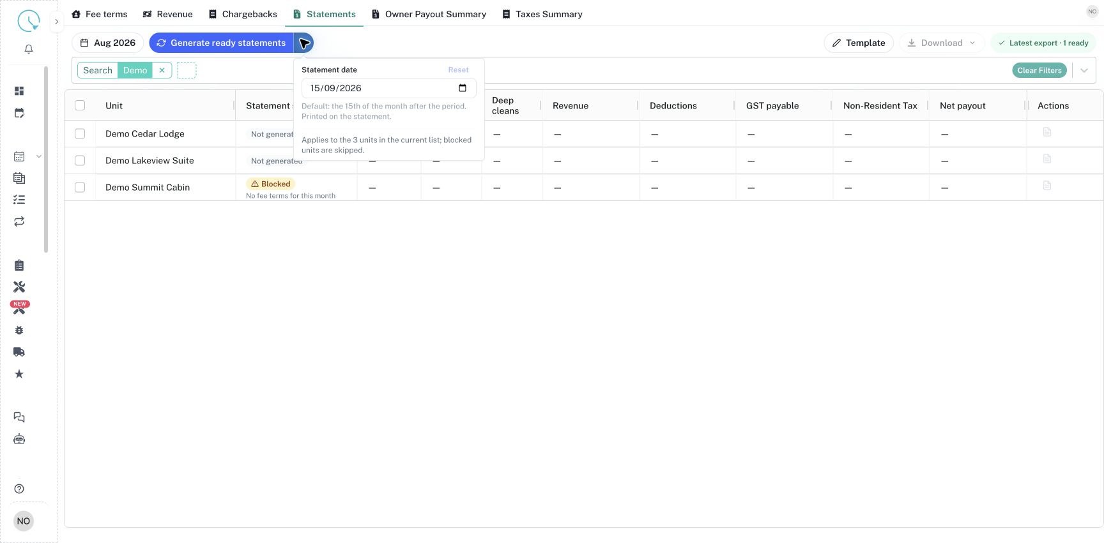Open the dashboard grid icon in sidebar

[19, 91]
